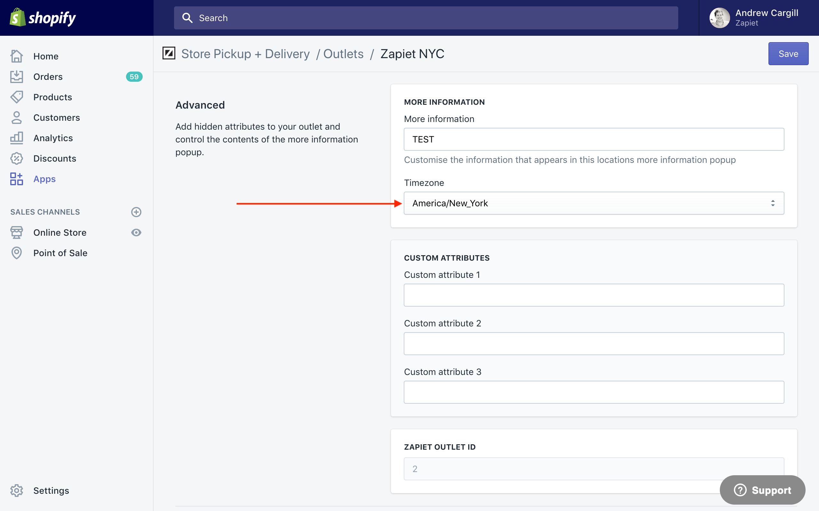The image size is (819, 511).
Task: Open the Support help button
Action: pos(762,490)
